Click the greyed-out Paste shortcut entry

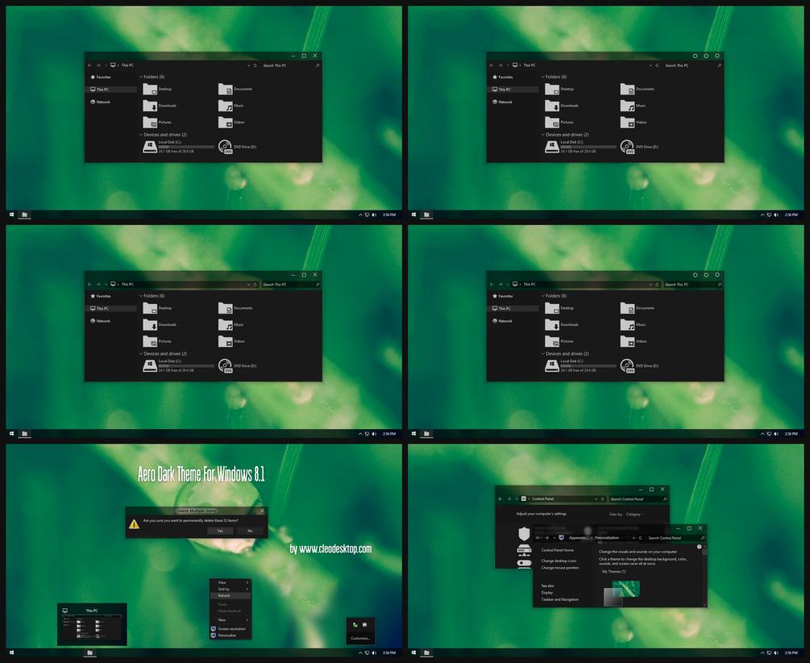230,611
